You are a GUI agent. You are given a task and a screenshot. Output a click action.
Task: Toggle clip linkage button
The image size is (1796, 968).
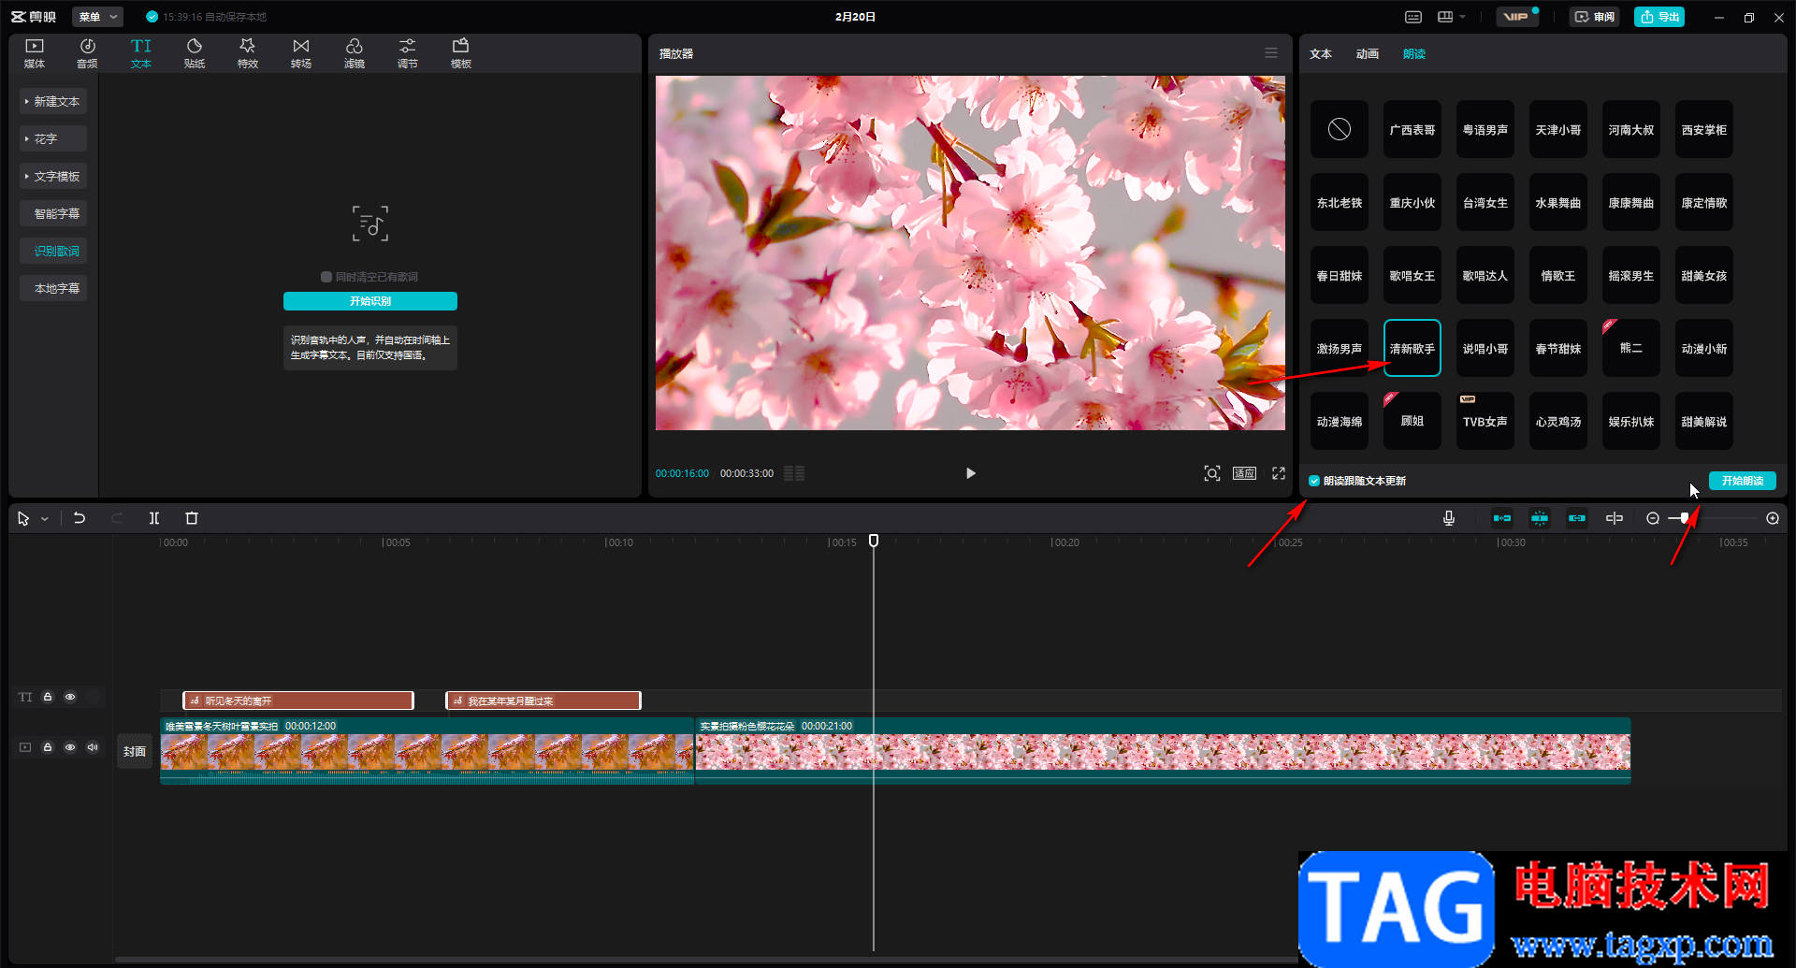point(1577,518)
